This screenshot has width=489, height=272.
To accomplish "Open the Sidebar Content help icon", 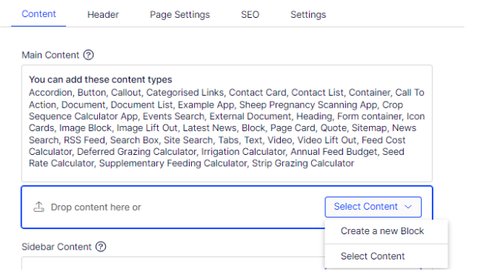I will coord(101,247).
